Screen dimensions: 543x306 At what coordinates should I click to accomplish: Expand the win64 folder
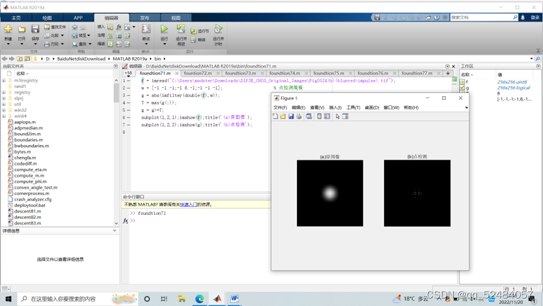coord(4,116)
